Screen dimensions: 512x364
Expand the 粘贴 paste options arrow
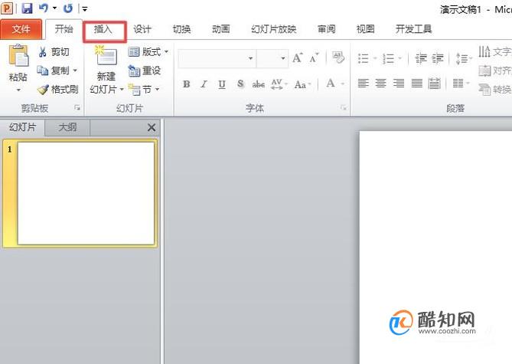[x=18, y=90]
